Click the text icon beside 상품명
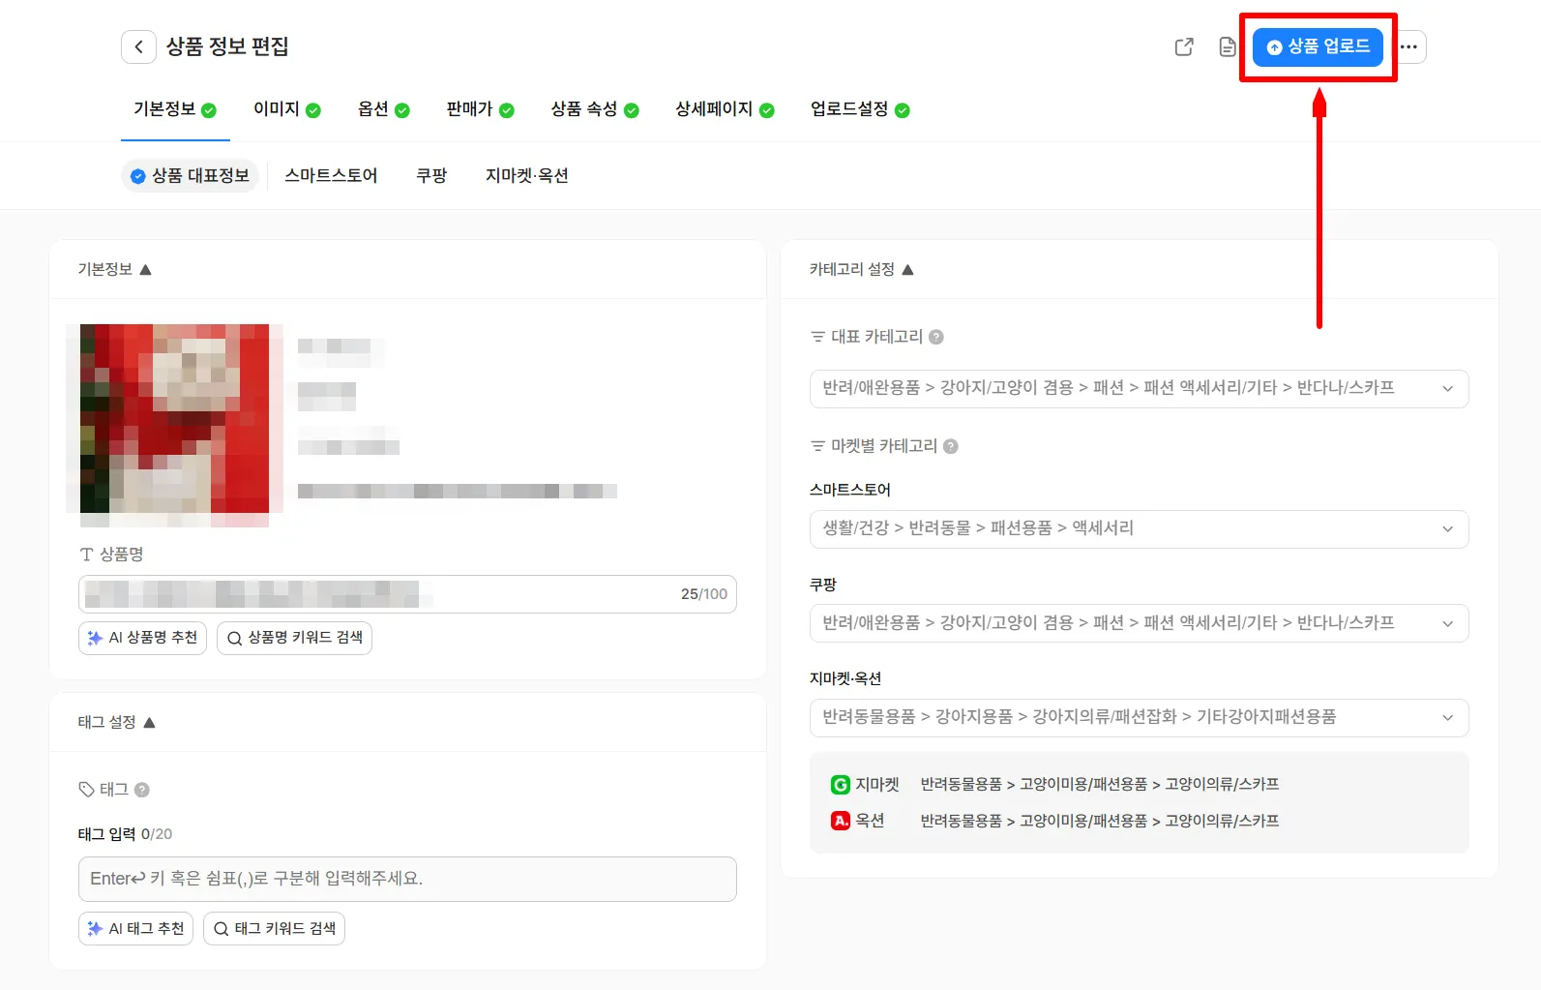Screen dimensions: 1541x990 click(x=86, y=555)
